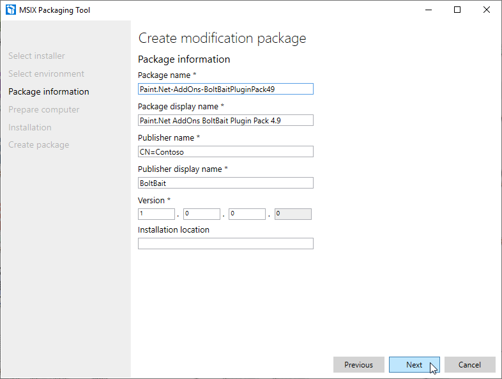Close the MSIX Packaging Tool window

tap(487, 10)
